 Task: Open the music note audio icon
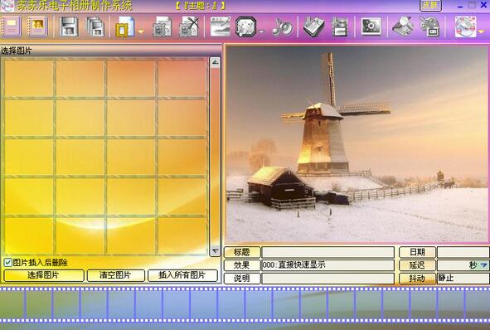282,27
